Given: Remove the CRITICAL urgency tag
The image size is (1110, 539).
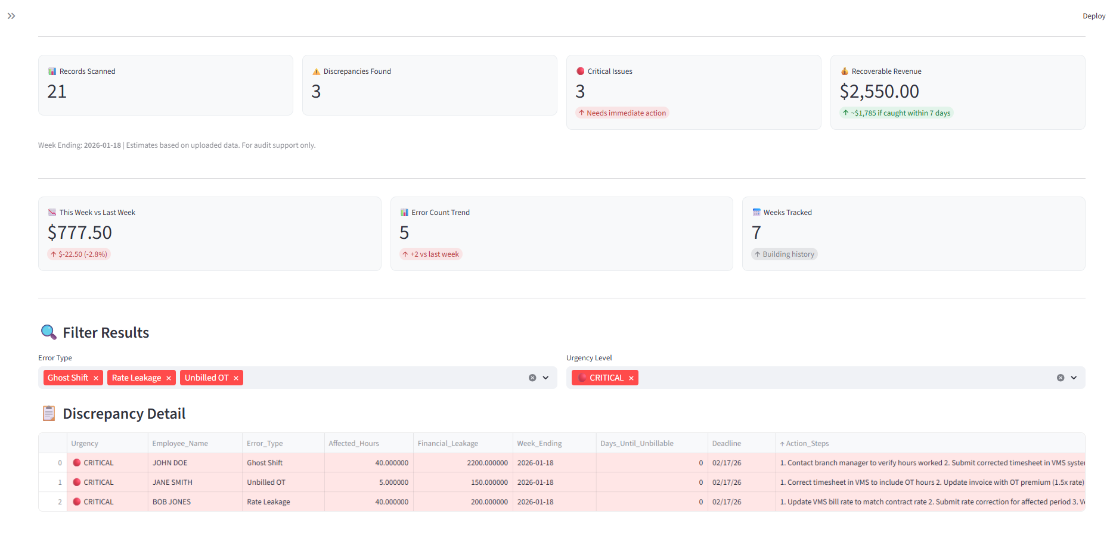Looking at the screenshot, I should (631, 378).
